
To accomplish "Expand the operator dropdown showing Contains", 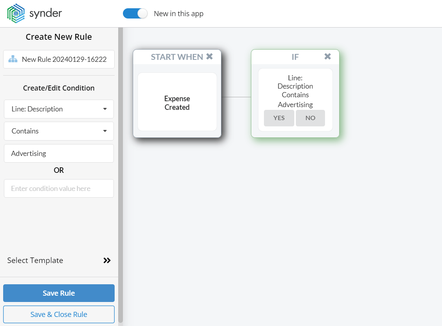I will coord(59,131).
